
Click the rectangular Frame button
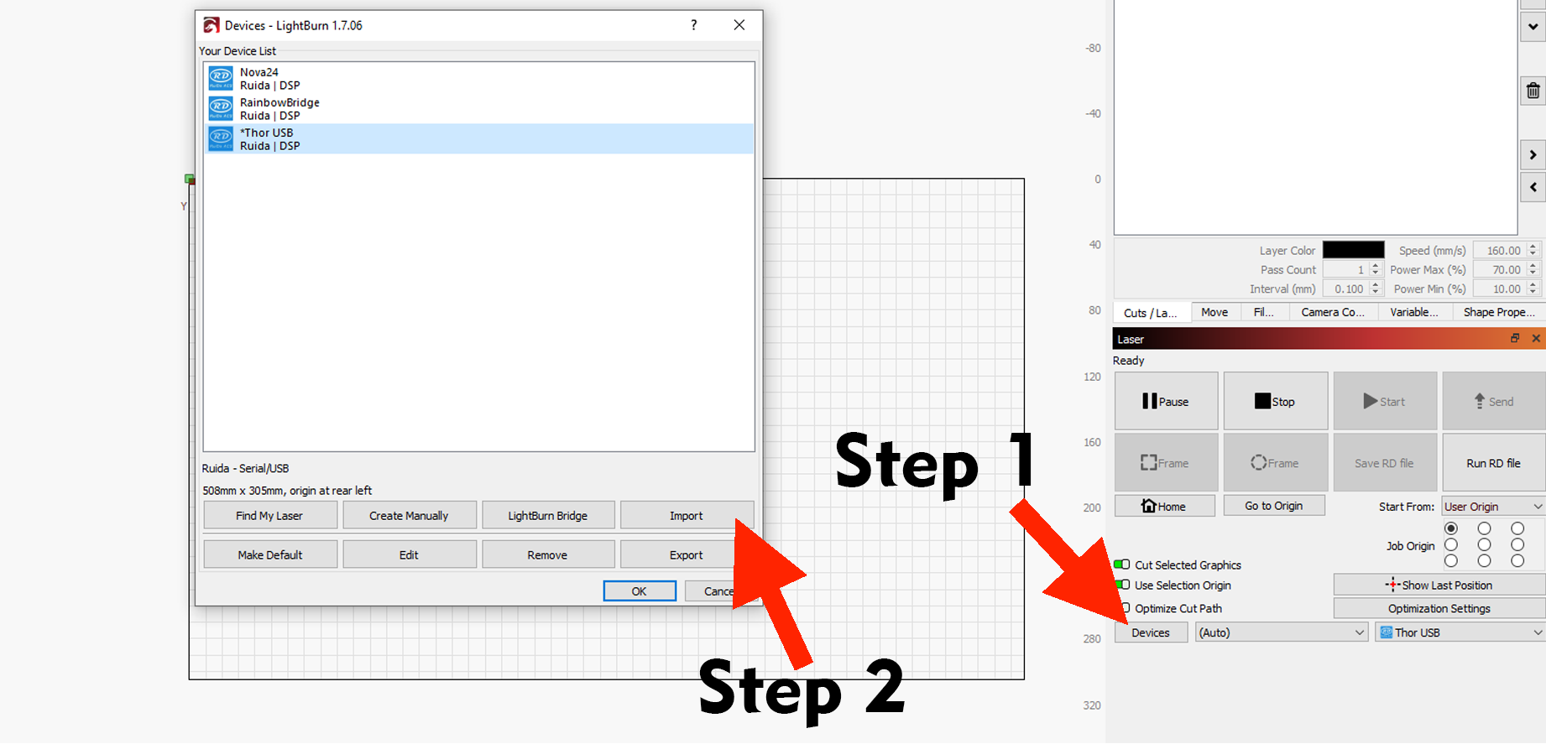click(x=1166, y=462)
